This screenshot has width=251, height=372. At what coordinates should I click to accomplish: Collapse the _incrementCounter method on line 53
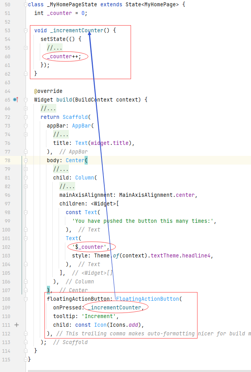26,30
